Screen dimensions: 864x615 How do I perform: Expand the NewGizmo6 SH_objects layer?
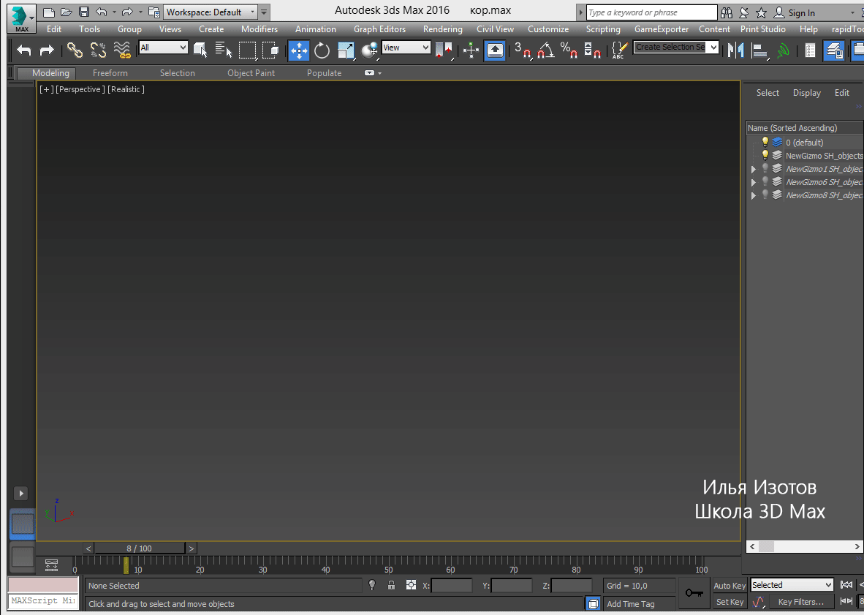pyautogui.click(x=754, y=181)
